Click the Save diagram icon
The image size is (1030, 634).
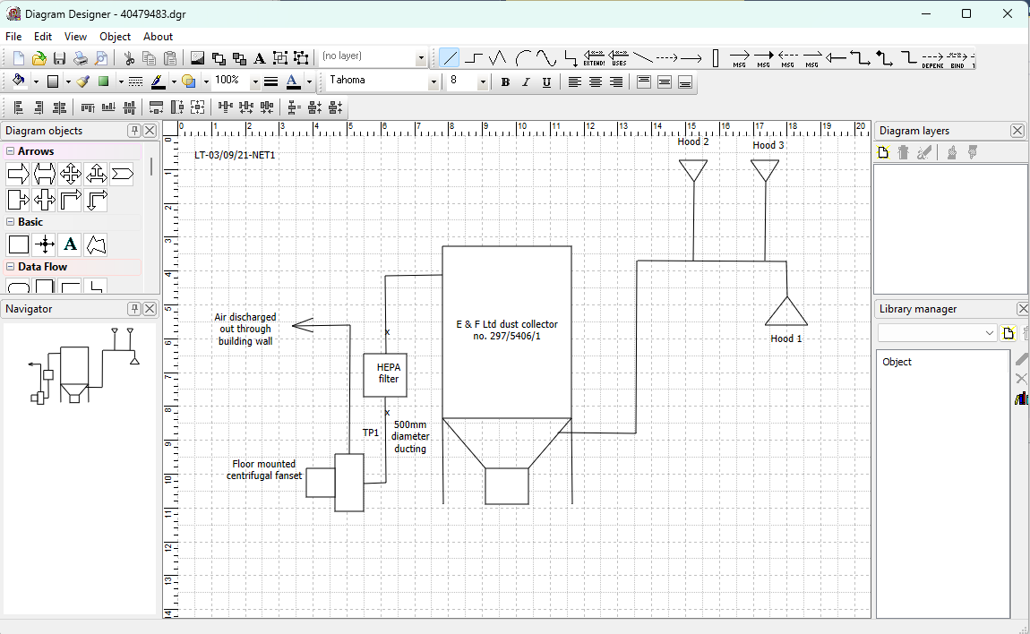coord(59,58)
